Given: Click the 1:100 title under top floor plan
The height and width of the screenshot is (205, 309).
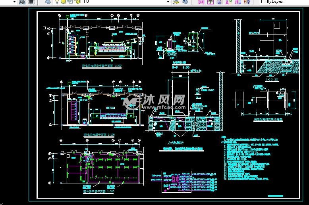Looking at the screenshot, I should tap(102, 66).
